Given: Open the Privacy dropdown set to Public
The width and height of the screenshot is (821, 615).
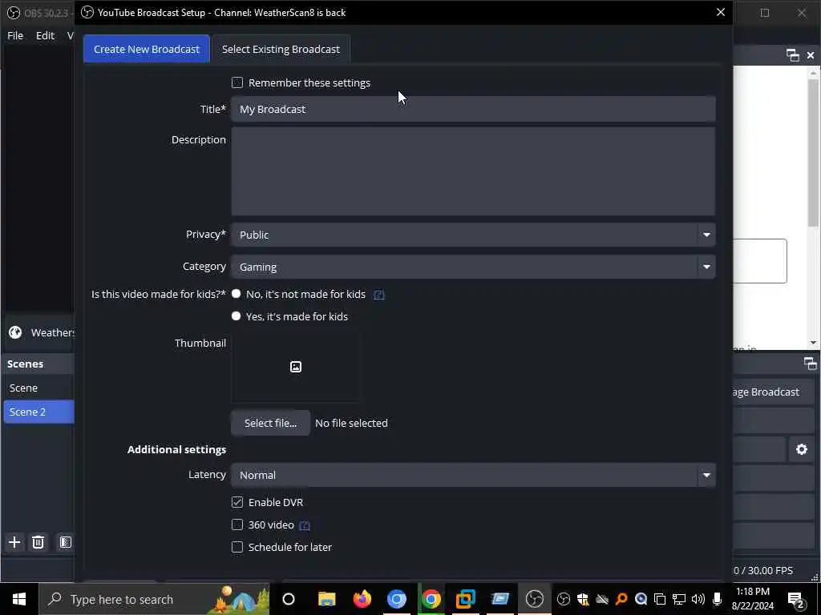Looking at the screenshot, I should pos(473,235).
